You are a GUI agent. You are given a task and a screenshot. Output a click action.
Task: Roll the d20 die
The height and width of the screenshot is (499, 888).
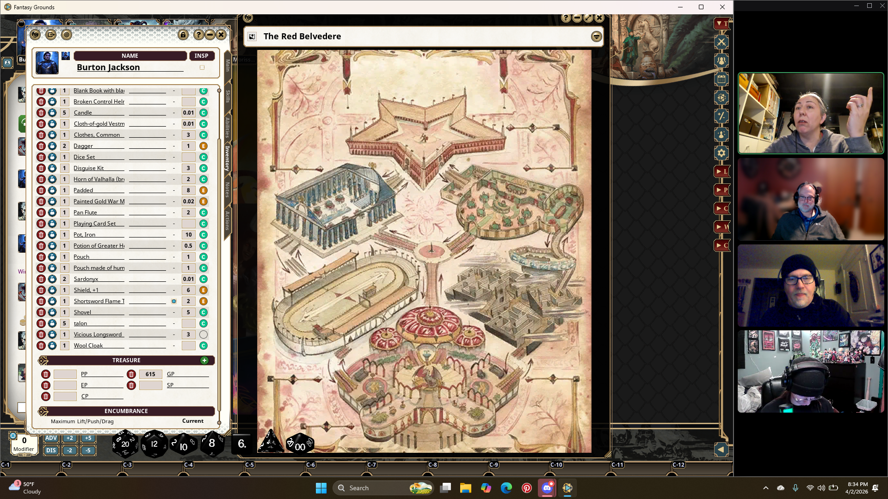[x=125, y=444]
